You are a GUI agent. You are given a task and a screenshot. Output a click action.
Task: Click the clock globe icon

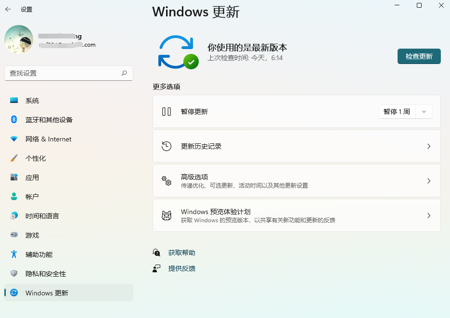pyautogui.click(x=14, y=216)
